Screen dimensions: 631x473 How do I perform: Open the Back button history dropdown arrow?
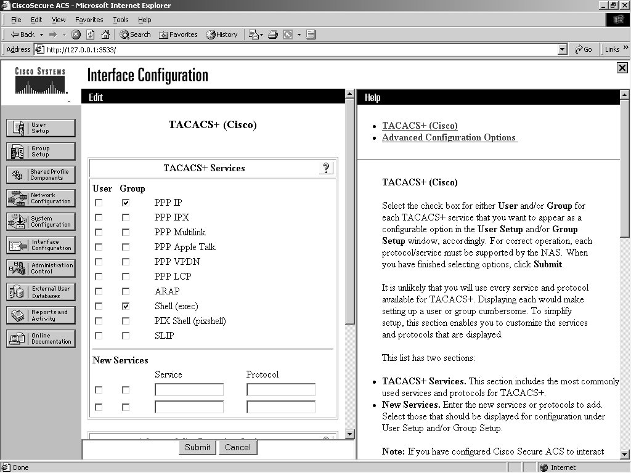[x=41, y=35]
